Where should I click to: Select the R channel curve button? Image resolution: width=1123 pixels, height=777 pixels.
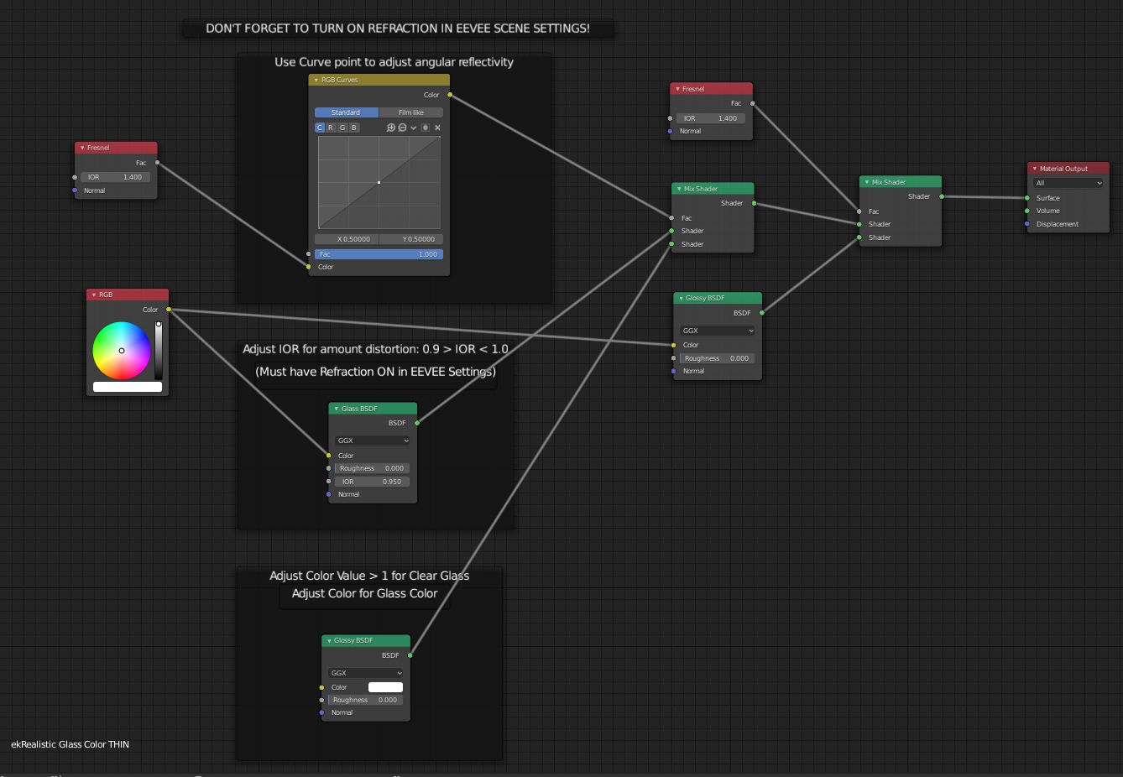(x=331, y=128)
